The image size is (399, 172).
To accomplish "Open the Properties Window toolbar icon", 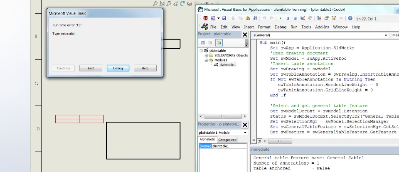I will click(327, 18).
